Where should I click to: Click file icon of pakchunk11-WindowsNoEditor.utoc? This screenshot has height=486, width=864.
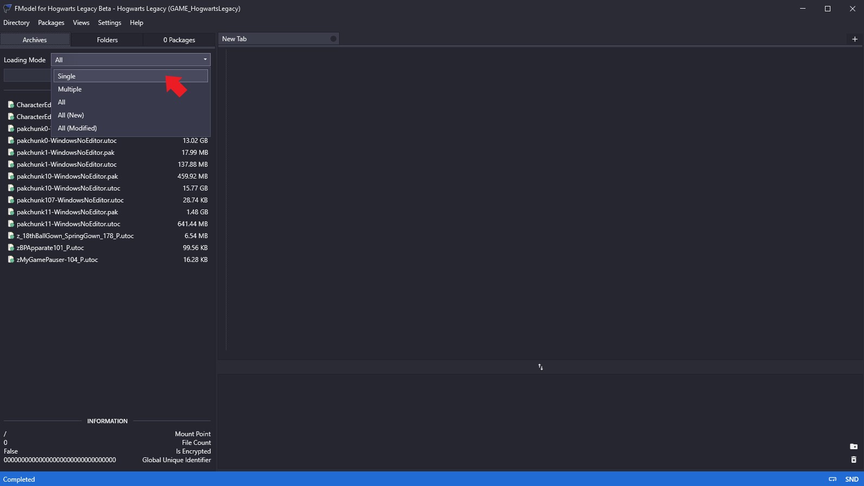click(11, 224)
